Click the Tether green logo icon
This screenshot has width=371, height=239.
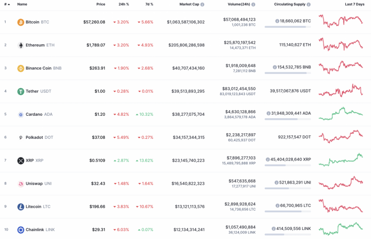coord(21,92)
